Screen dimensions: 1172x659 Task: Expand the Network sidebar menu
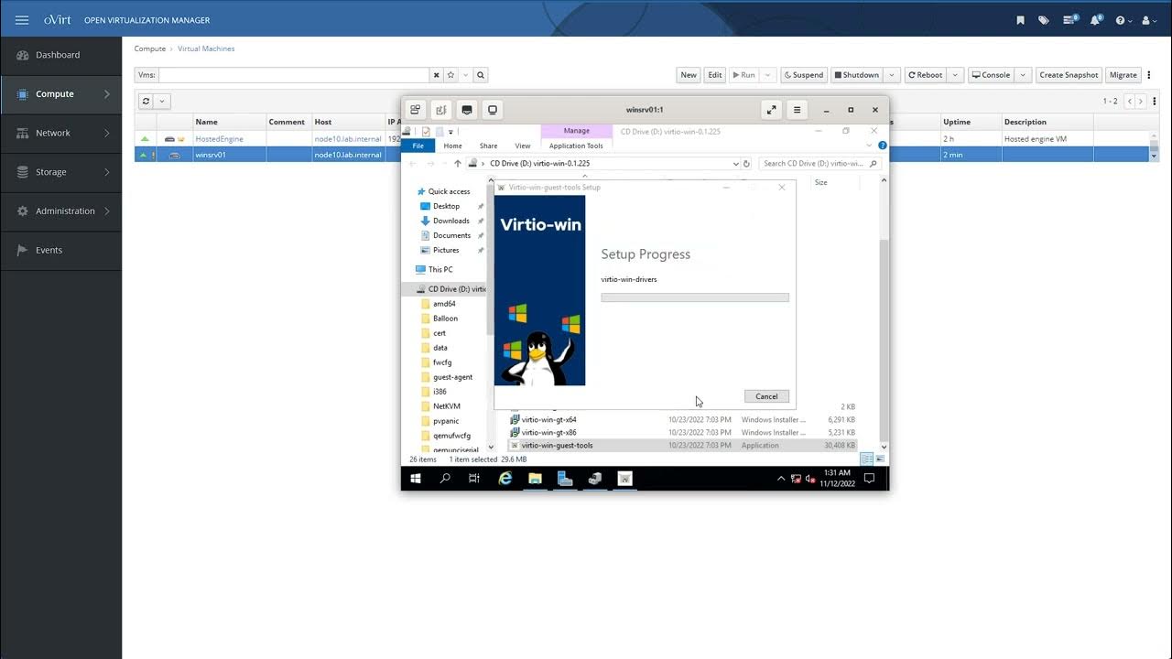(60, 133)
